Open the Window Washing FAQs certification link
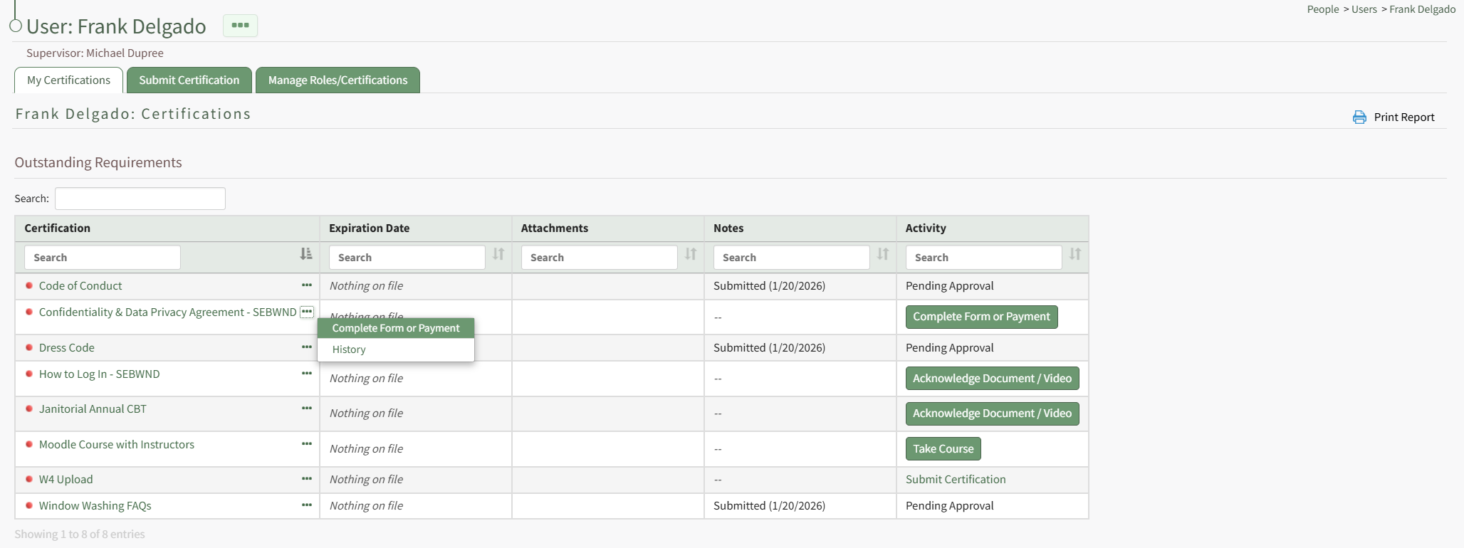The width and height of the screenshot is (1464, 548). pos(95,506)
